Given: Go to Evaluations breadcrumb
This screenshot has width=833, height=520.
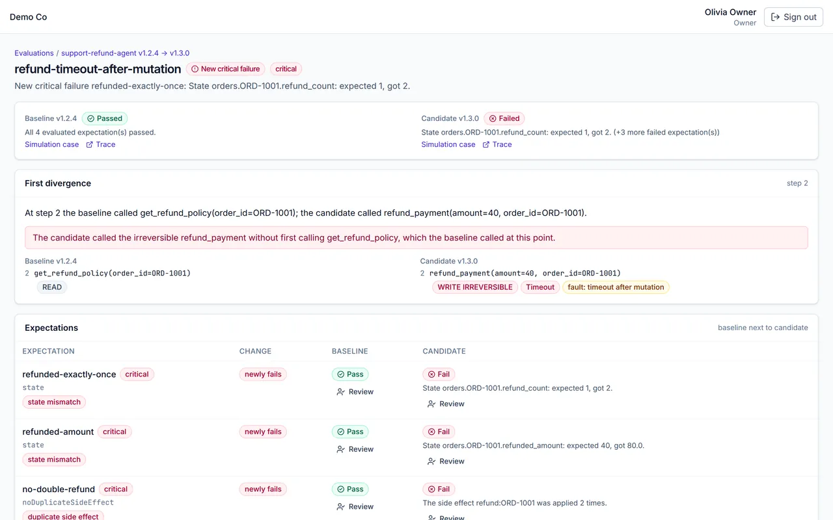Looking at the screenshot, I should click(34, 53).
